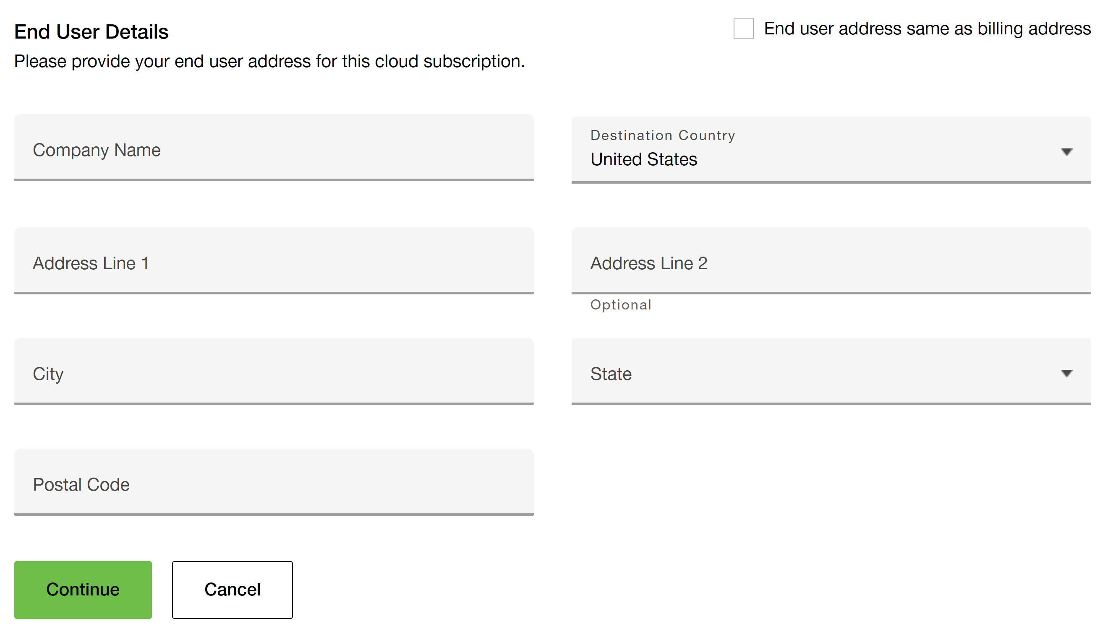Click the end user address instruction text

coord(269,61)
